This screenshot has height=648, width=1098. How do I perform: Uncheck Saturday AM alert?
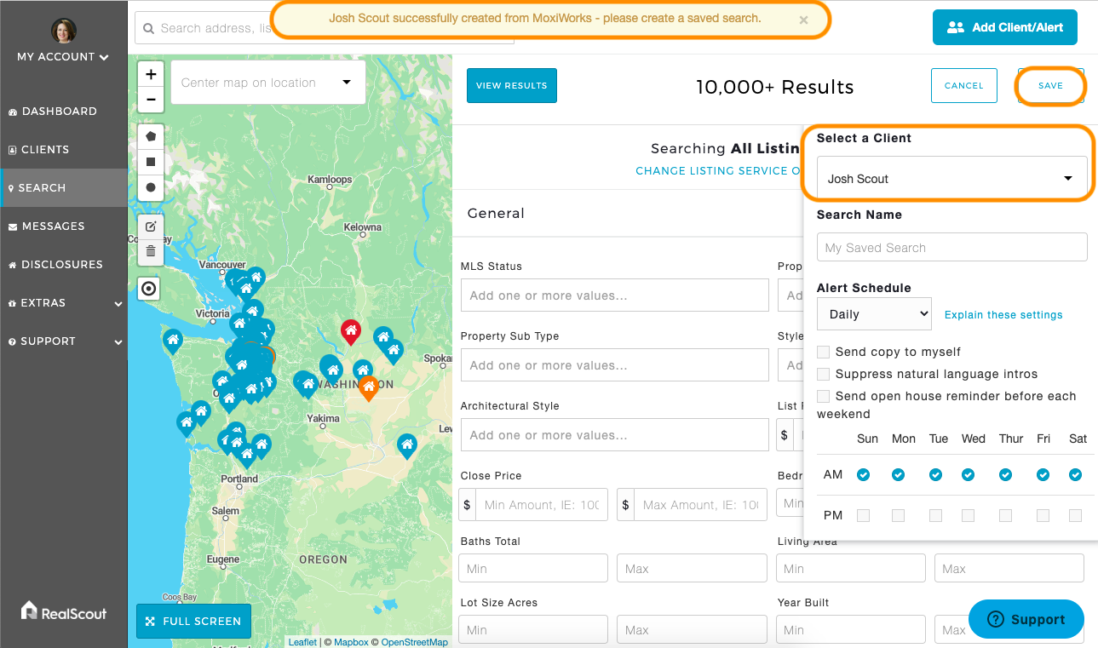(1075, 474)
